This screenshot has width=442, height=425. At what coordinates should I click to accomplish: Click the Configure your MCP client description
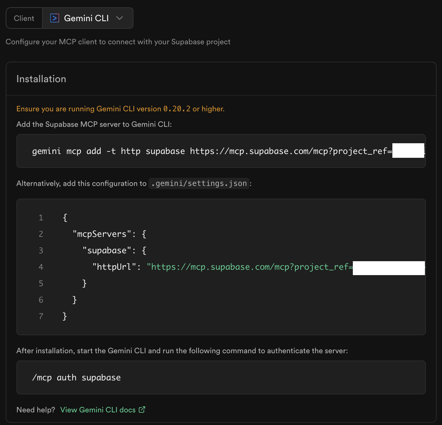click(118, 42)
